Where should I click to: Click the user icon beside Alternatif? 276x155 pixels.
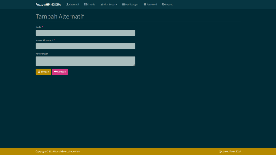tap(67, 4)
